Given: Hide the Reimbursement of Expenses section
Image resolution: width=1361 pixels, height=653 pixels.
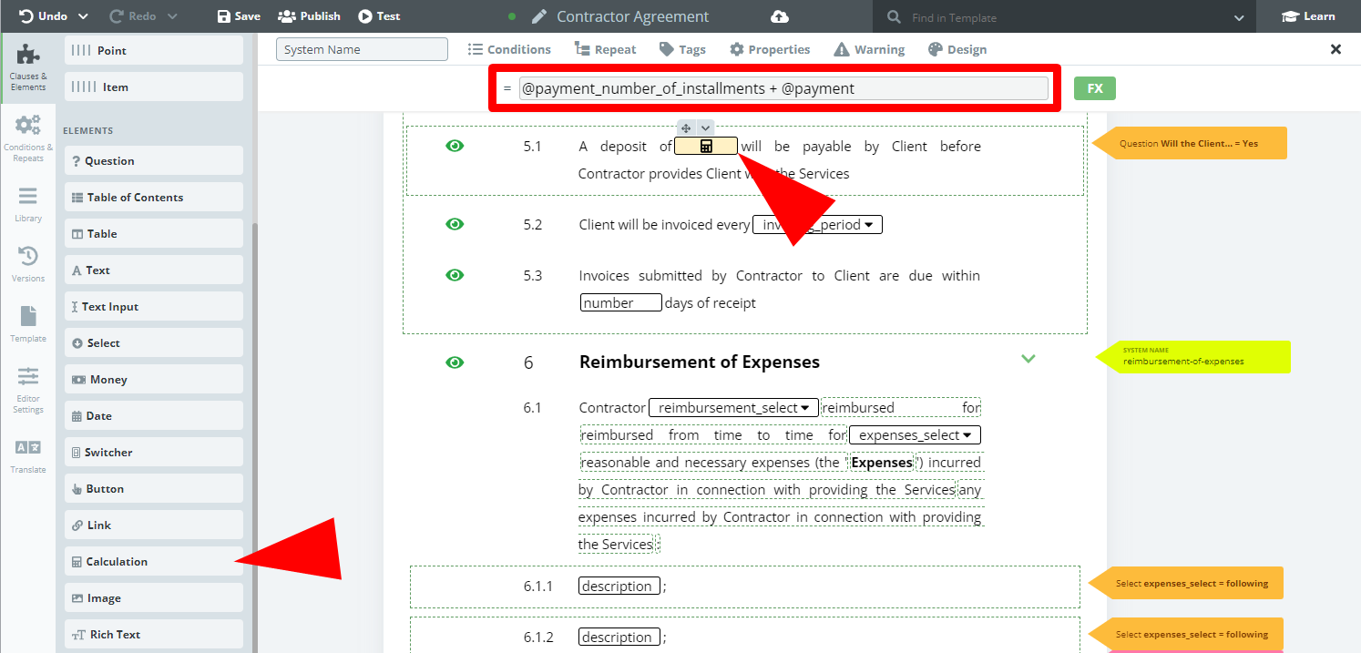Looking at the screenshot, I should 455,362.
